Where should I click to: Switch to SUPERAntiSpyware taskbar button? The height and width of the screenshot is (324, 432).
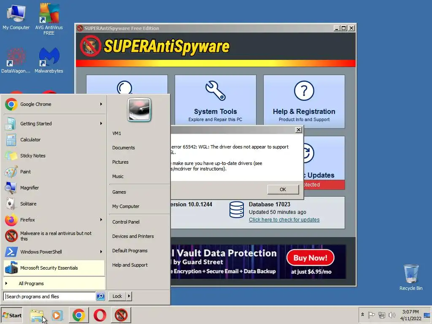pos(121,315)
